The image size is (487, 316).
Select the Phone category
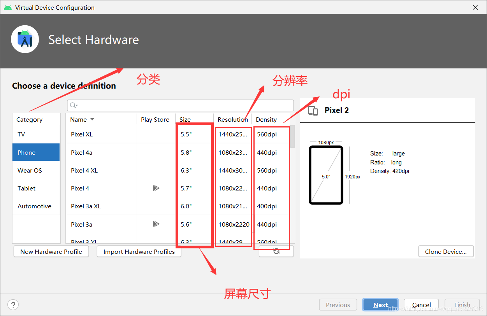(36, 152)
